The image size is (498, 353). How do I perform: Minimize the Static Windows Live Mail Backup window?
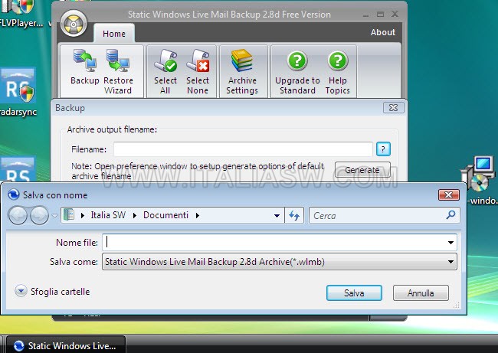pyautogui.click(x=366, y=15)
